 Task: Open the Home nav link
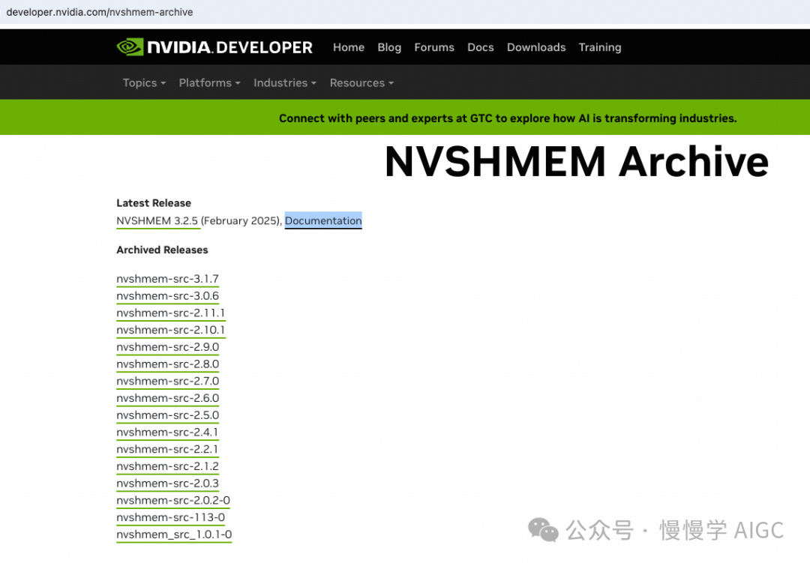point(349,47)
